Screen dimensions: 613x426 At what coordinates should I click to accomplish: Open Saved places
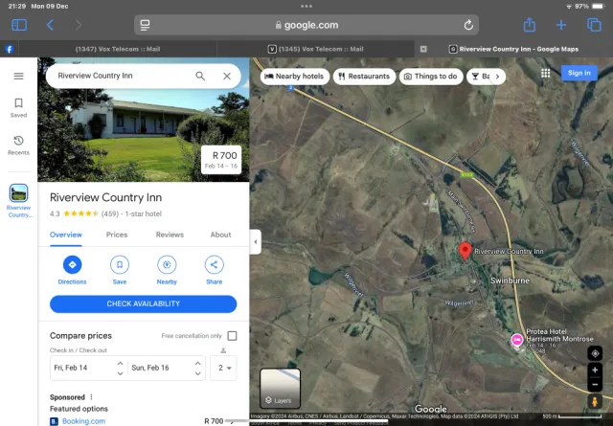pos(18,107)
